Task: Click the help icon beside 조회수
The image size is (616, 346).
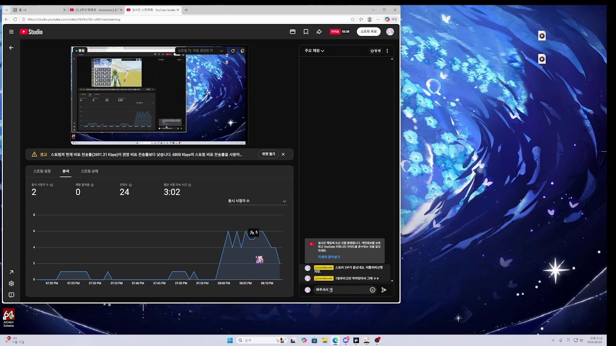Action: coord(130,185)
